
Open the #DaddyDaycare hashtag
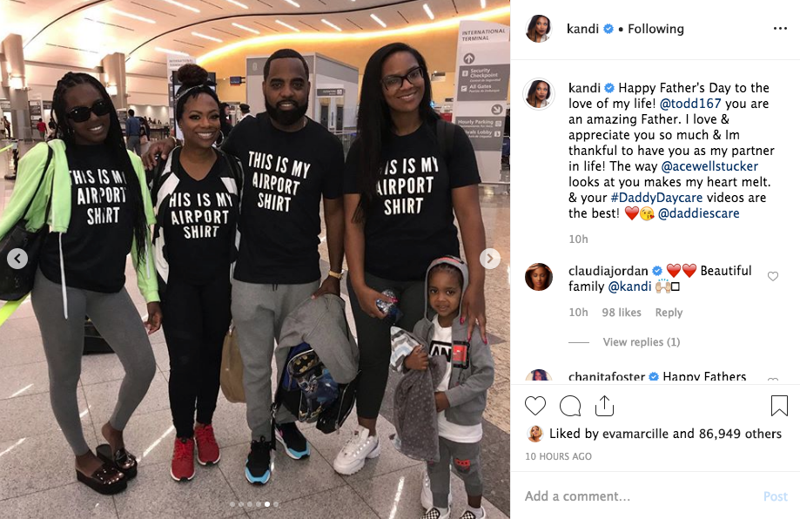(x=656, y=198)
